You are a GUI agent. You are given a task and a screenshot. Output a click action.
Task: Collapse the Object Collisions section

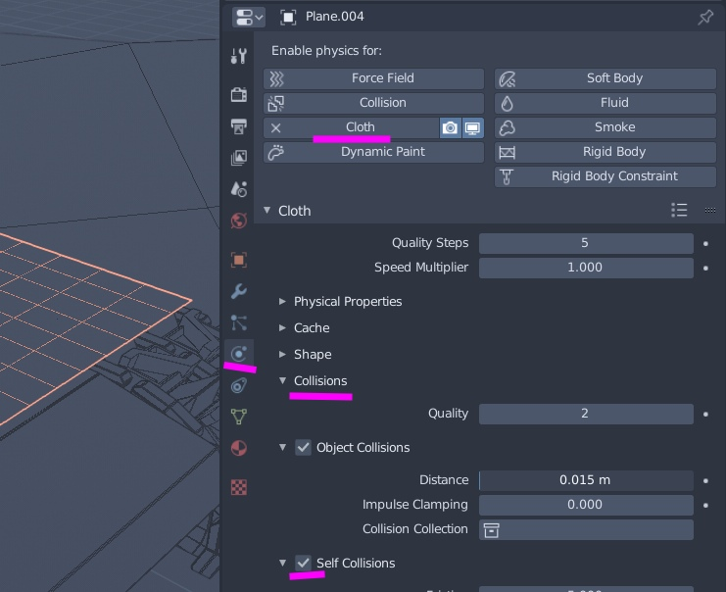coord(282,448)
